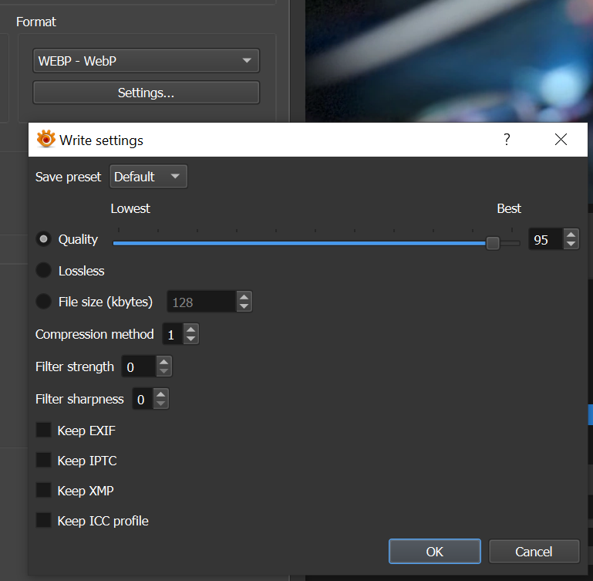Click the Filter sharpness label
The width and height of the screenshot is (593, 581).
[x=79, y=399]
